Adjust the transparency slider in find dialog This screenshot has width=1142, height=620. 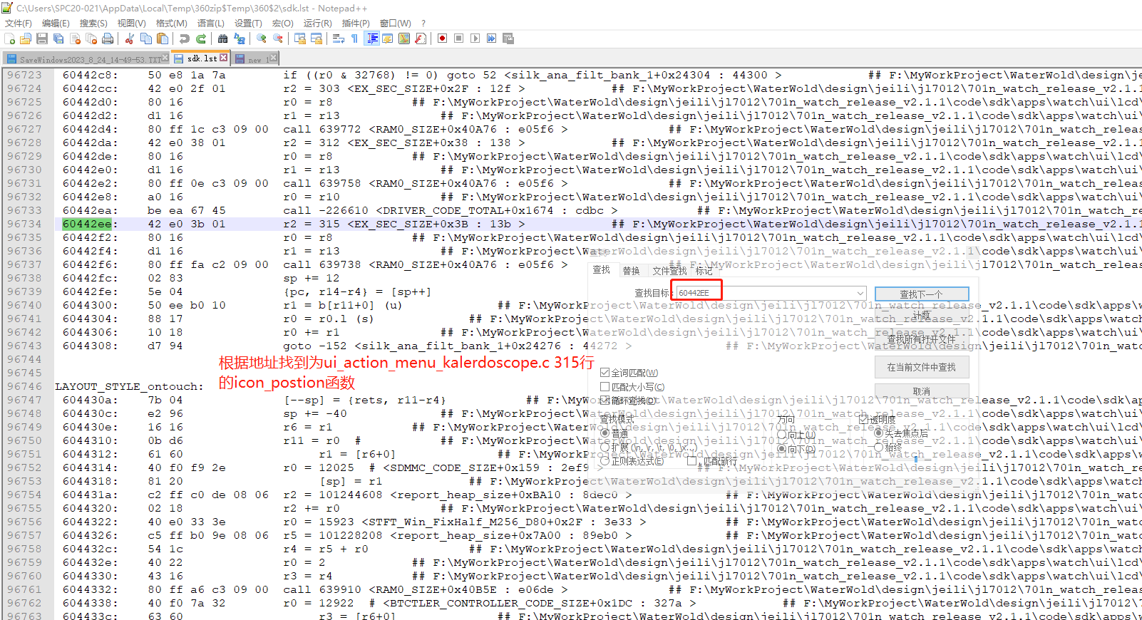916,460
